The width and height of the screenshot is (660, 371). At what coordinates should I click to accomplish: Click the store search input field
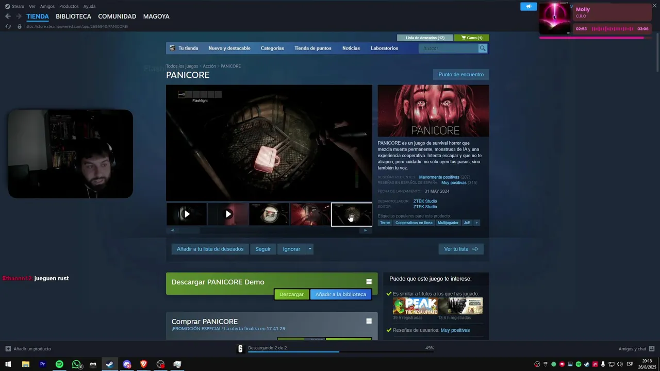pyautogui.click(x=450, y=48)
